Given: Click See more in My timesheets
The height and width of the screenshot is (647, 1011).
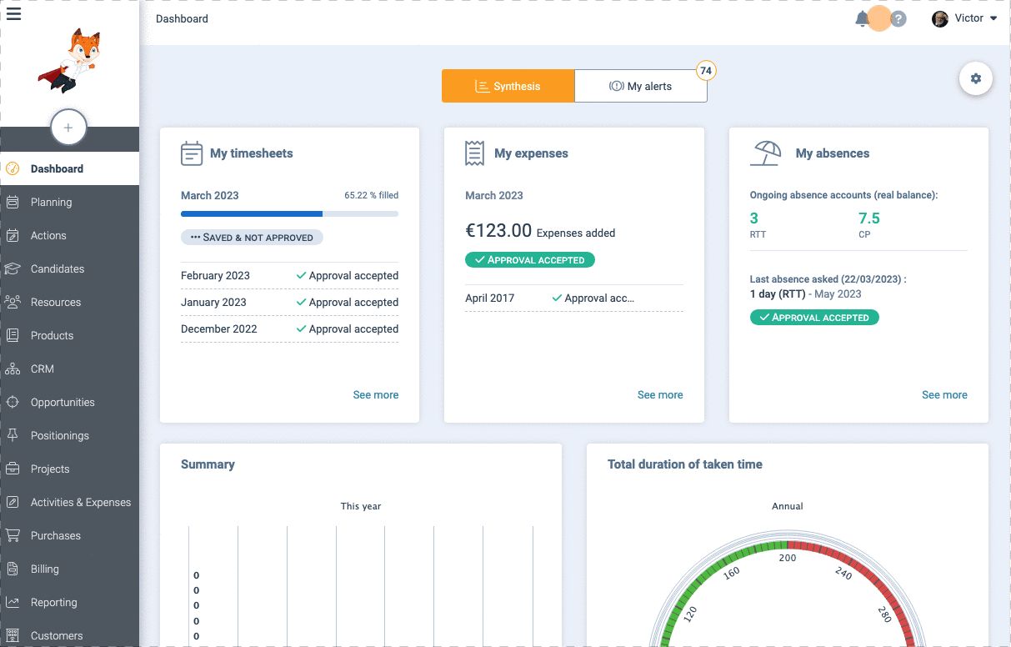Looking at the screenshot, I should [376, 395].
